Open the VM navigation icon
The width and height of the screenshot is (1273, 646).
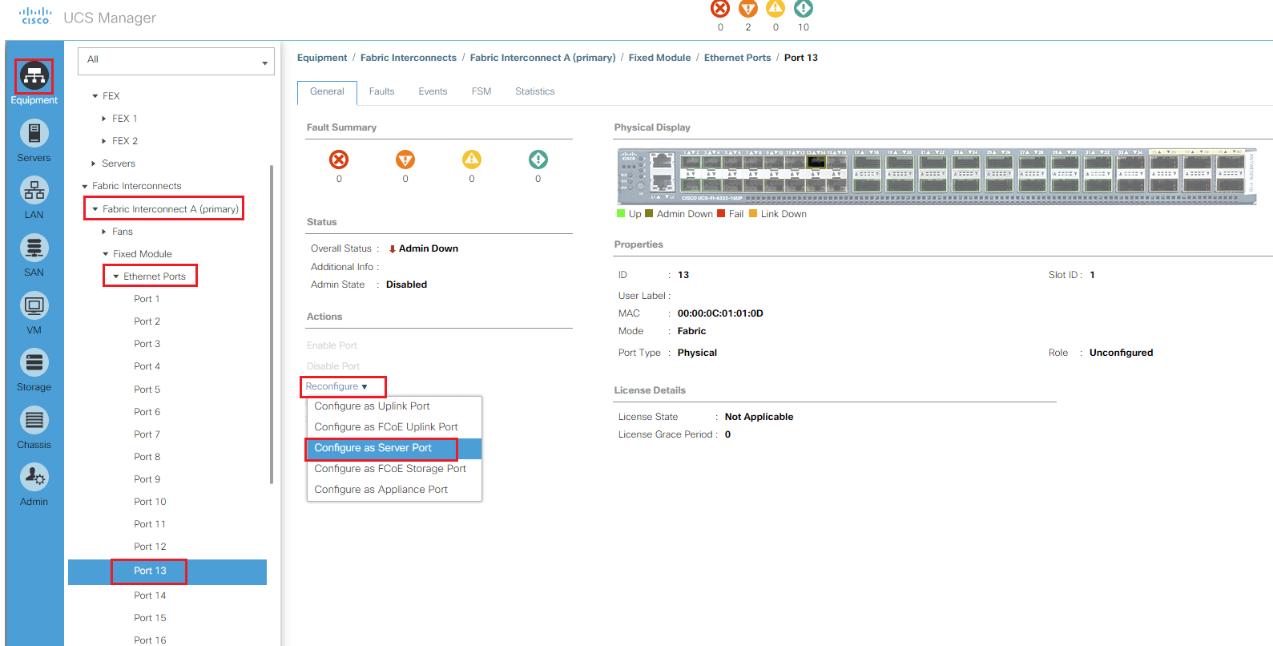coord(34,305)
